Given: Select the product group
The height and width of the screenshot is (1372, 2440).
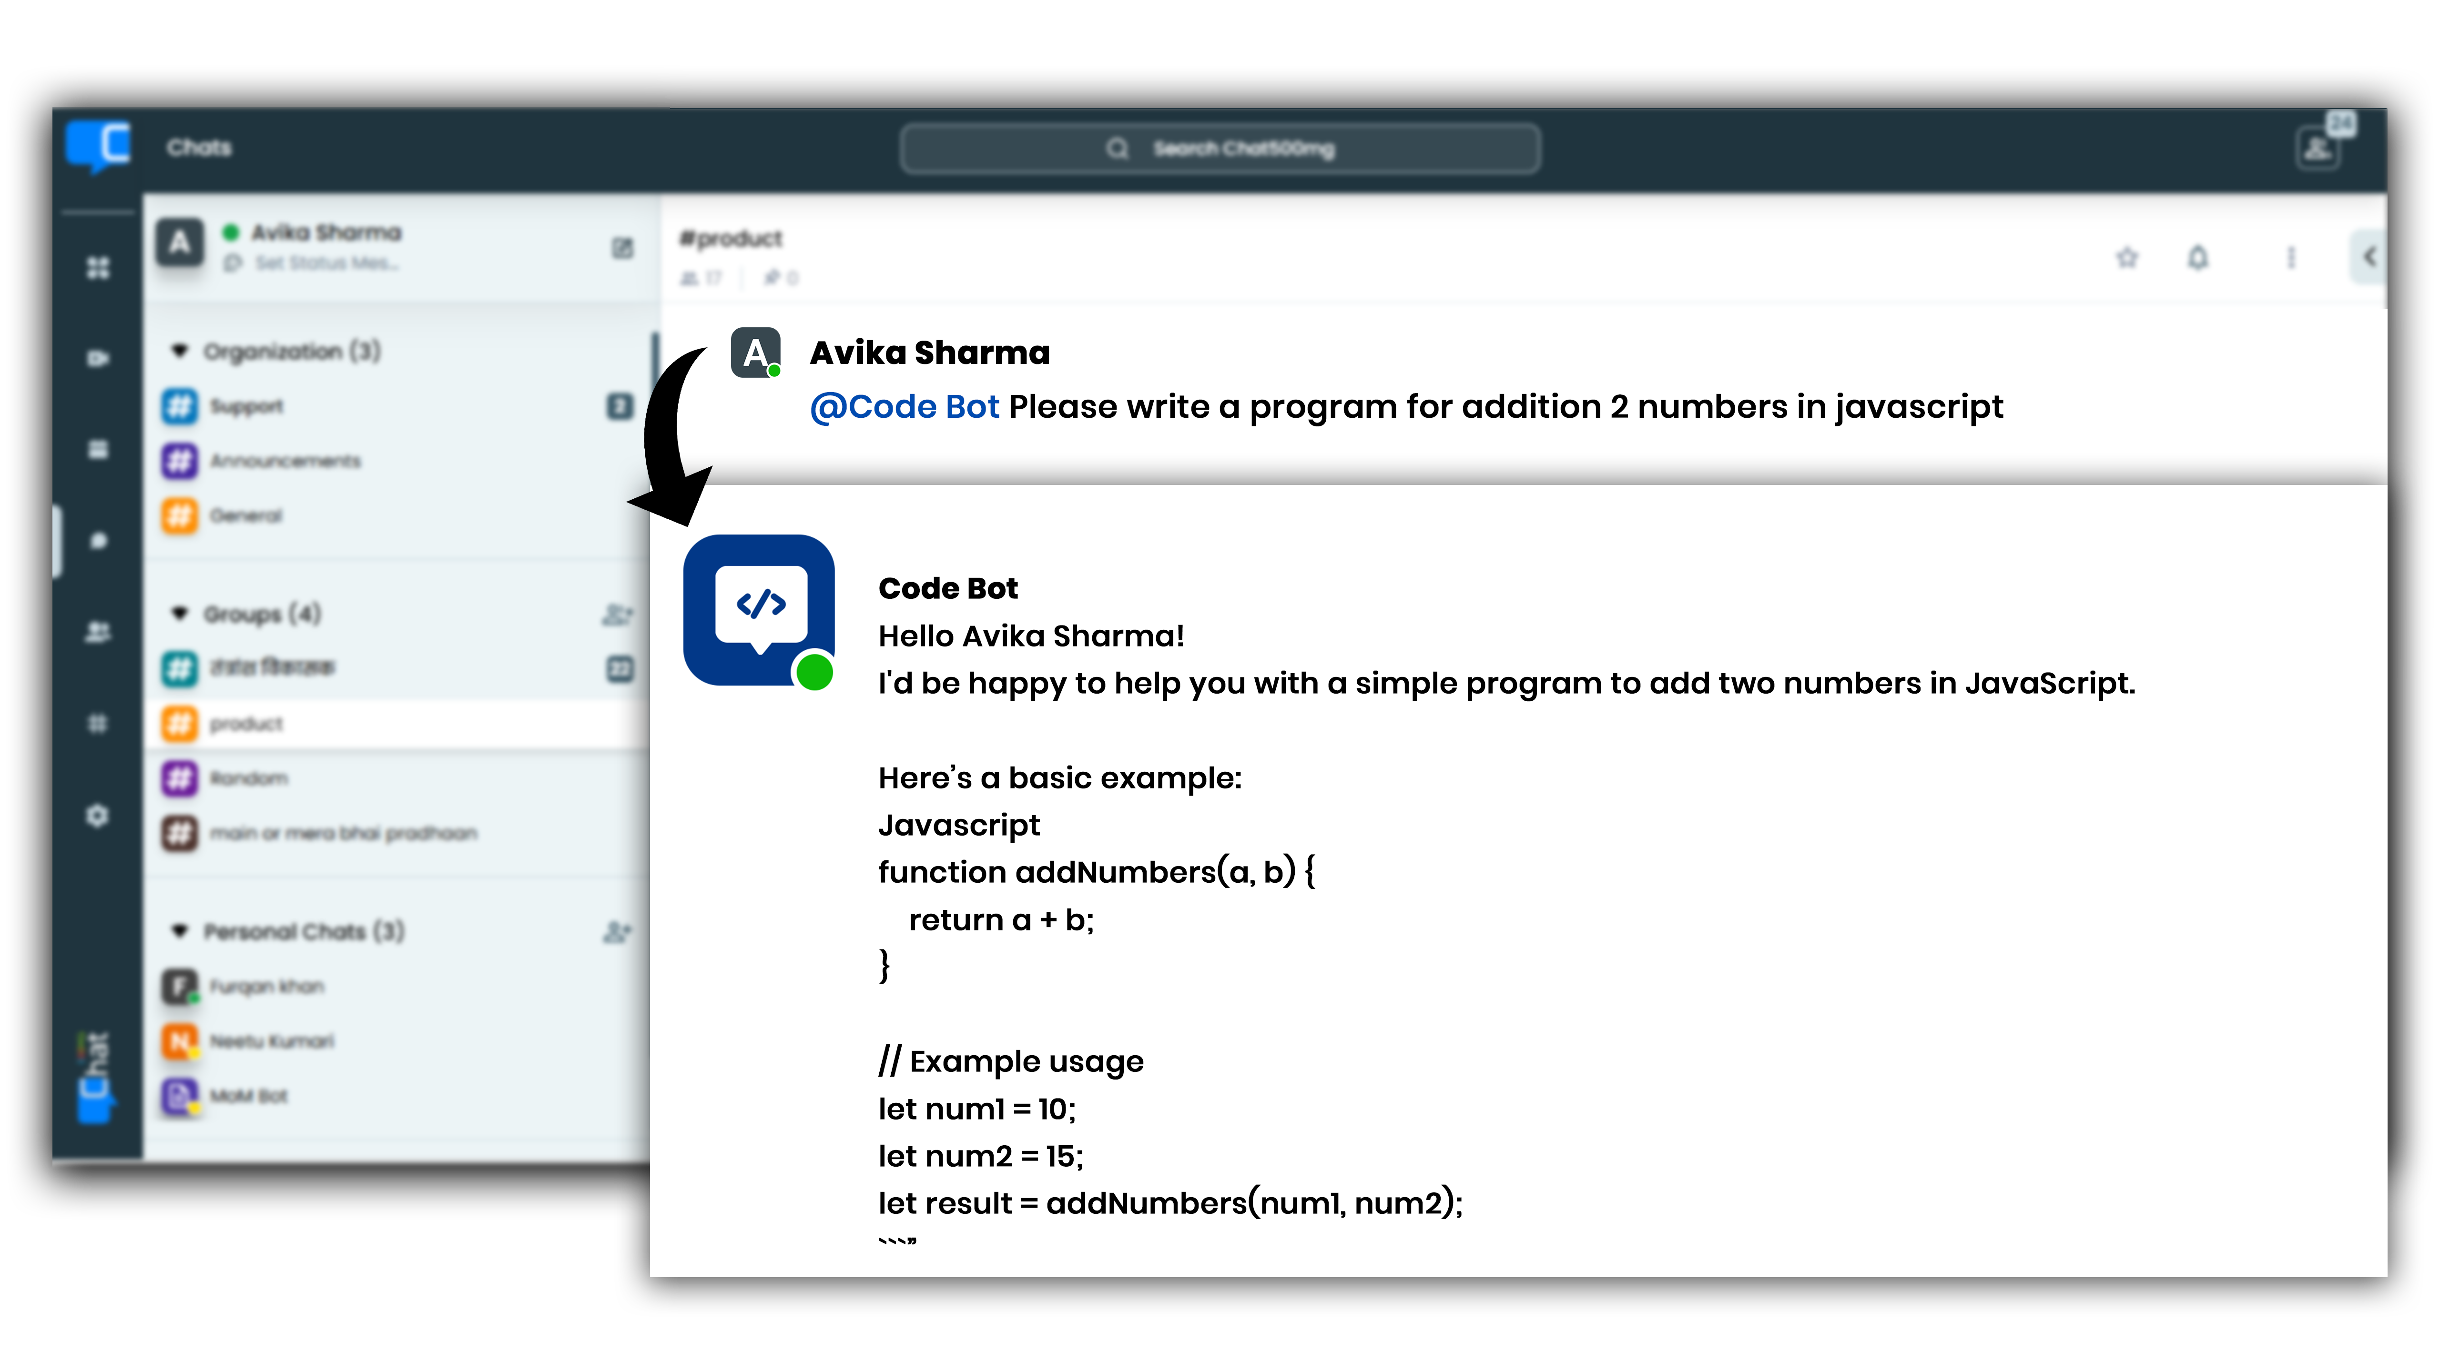Looking at the screenshot, I should pyautogui.click(x=397, y=724).
